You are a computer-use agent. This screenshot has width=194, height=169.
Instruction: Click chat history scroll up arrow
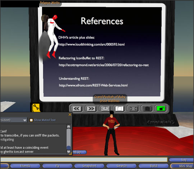69,126
